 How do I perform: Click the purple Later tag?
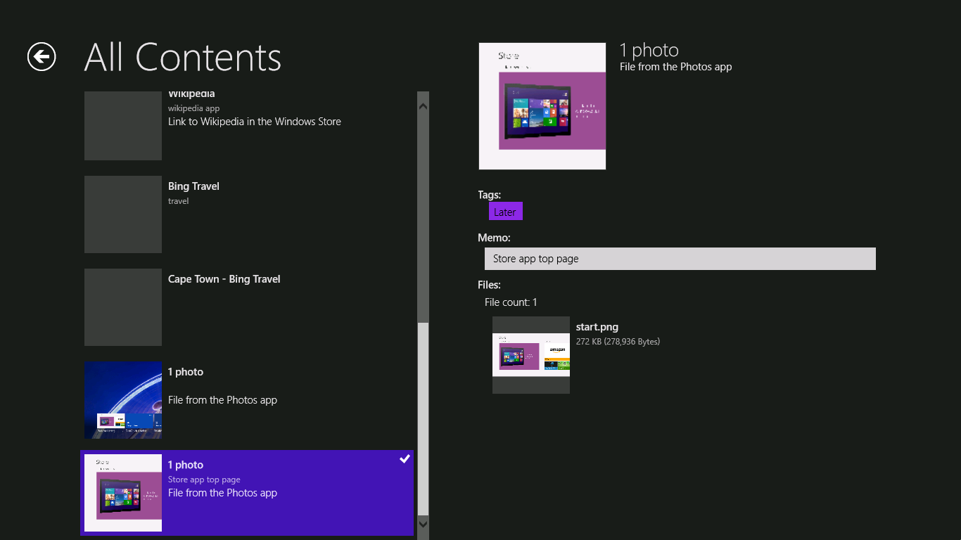tap(505, 212)
